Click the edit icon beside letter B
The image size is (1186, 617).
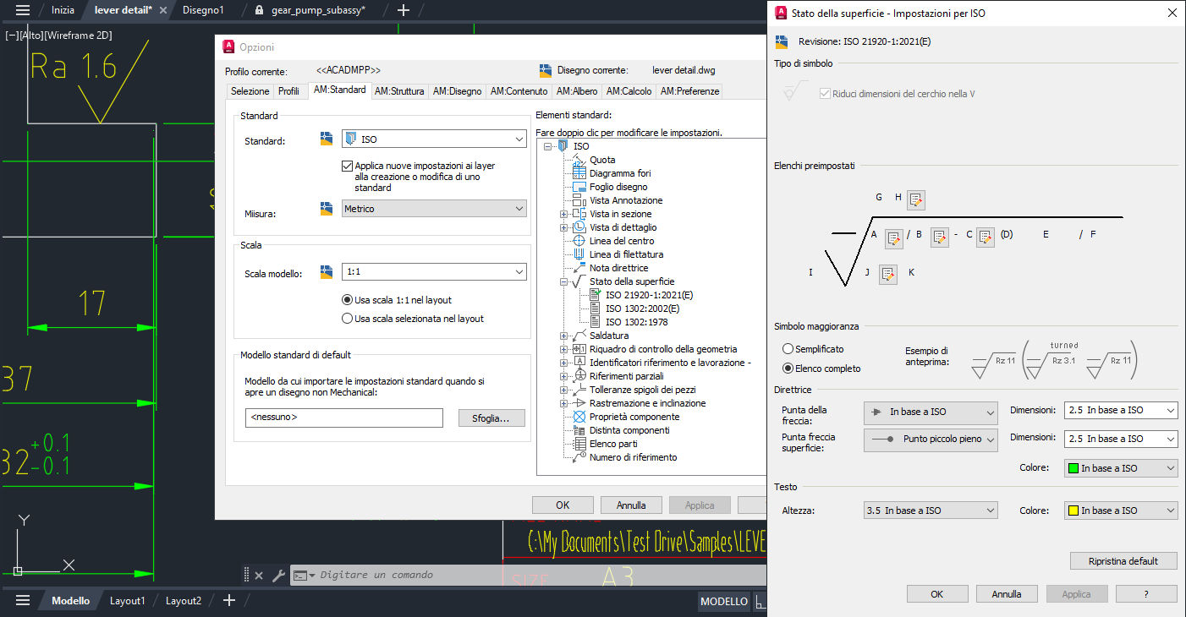click(939, 238)
